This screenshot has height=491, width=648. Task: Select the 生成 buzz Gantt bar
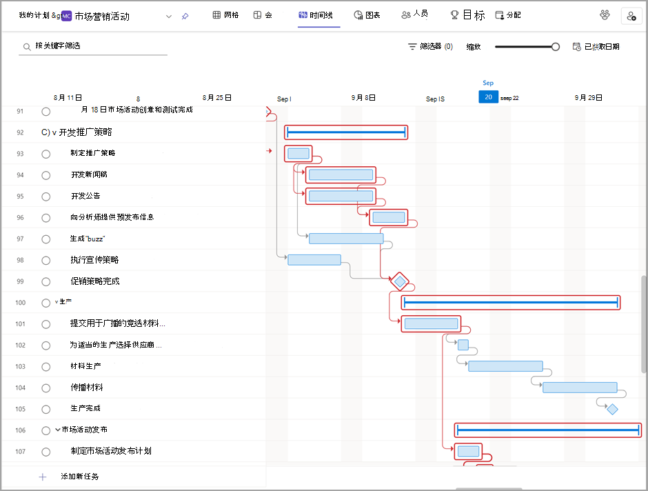346,239
